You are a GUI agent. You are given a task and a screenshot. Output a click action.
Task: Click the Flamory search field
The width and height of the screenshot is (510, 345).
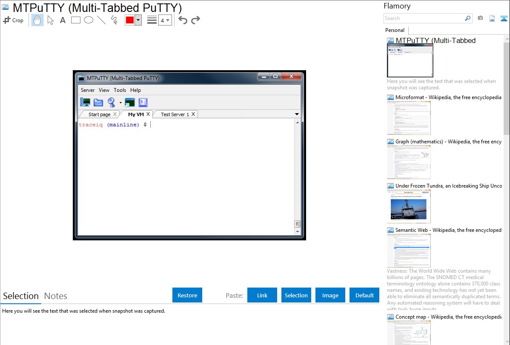coord(424,18)
